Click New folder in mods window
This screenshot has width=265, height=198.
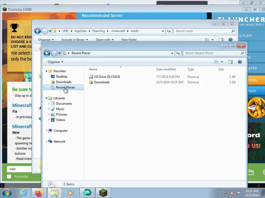pyautogui.click(x=129, y=40)
